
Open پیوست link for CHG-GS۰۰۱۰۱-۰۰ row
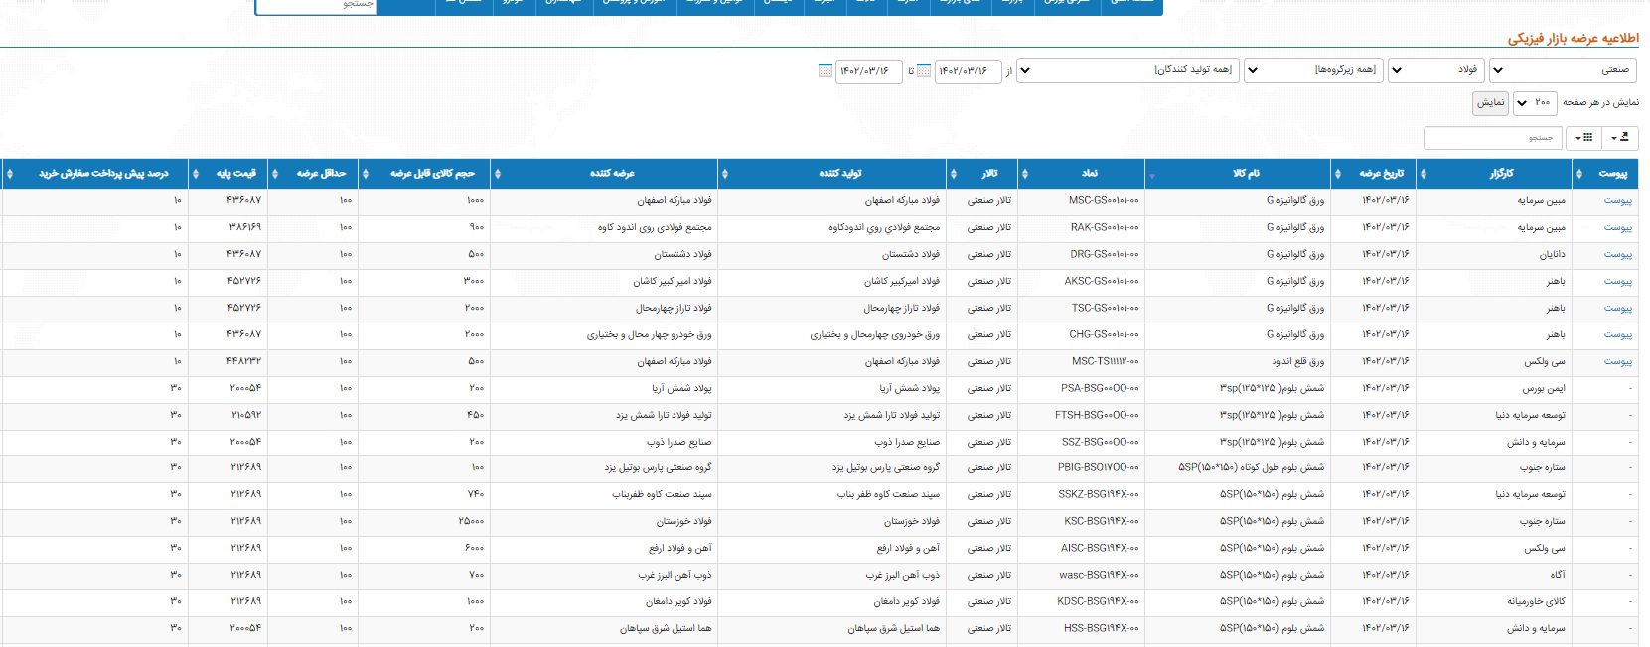(x=1617, y=335)
